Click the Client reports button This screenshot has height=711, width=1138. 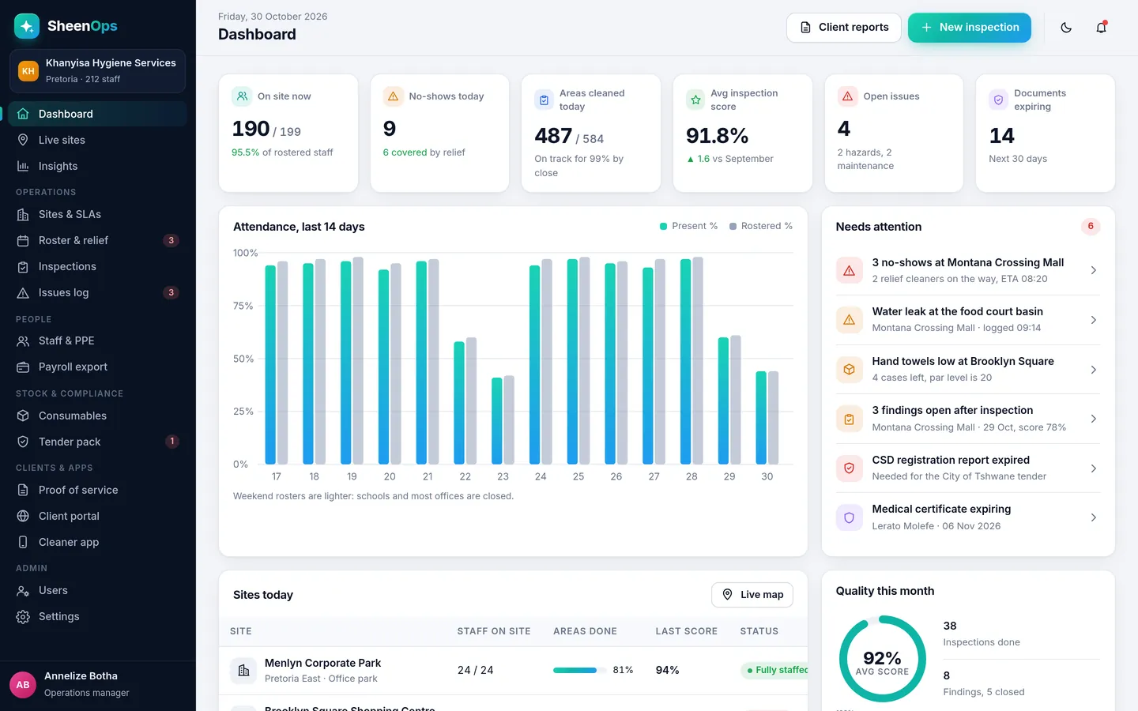tap(844, 28)
